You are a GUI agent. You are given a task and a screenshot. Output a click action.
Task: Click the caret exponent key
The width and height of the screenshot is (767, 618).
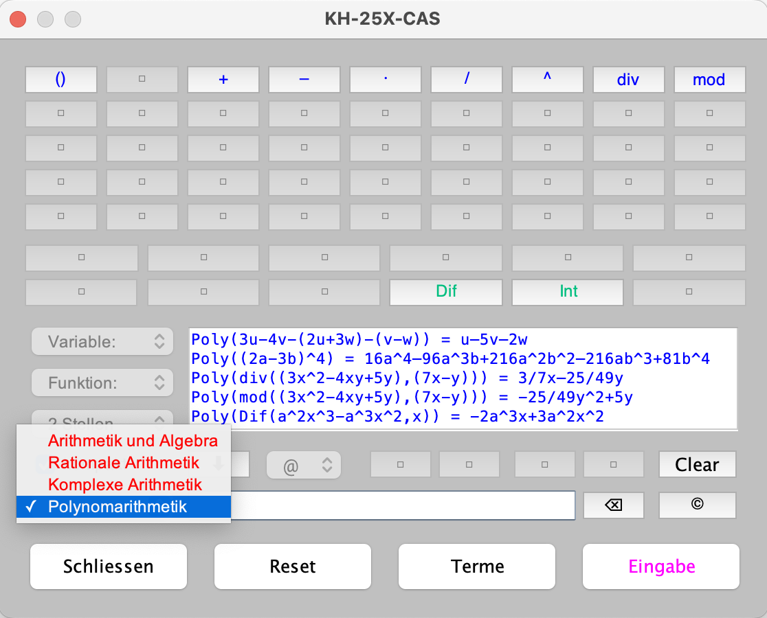(x=547, y=80)
